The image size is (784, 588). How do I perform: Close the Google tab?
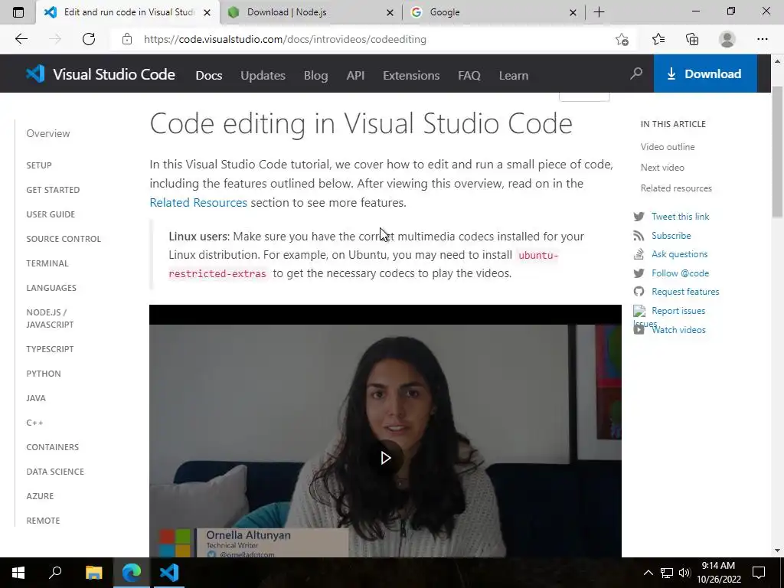[573, 12]
